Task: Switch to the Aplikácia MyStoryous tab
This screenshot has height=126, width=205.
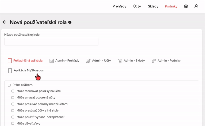Action: [x=28, y=70]
